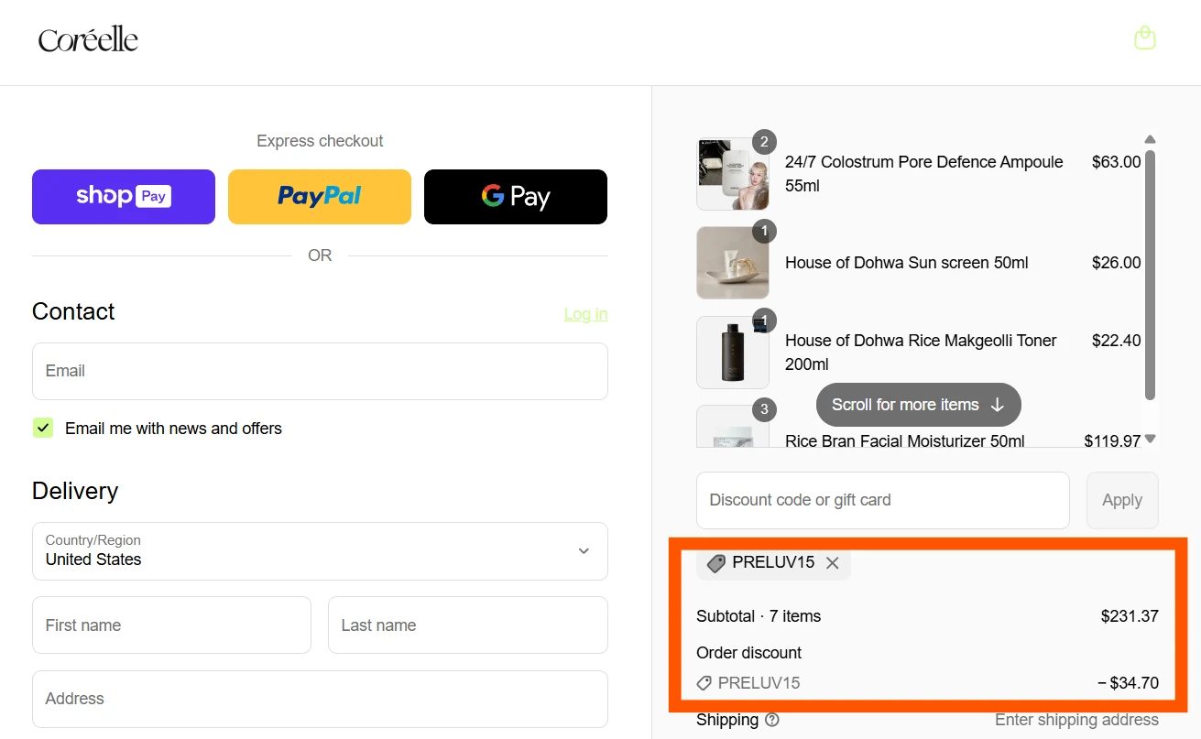Click the Contact section heading

73,311
